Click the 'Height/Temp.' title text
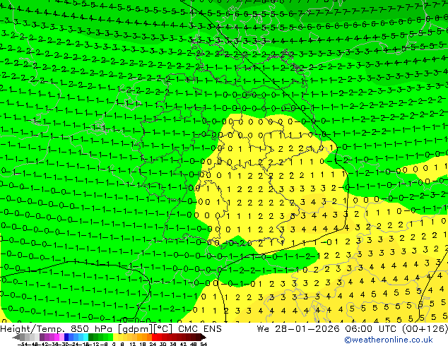This screenshot has height=346, width=448. pyautogui.click(x=32, y=329)
